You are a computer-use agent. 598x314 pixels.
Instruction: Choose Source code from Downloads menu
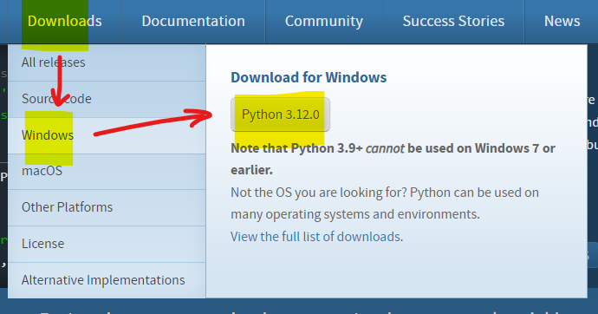pyautogui.click(x=107, y=99)
